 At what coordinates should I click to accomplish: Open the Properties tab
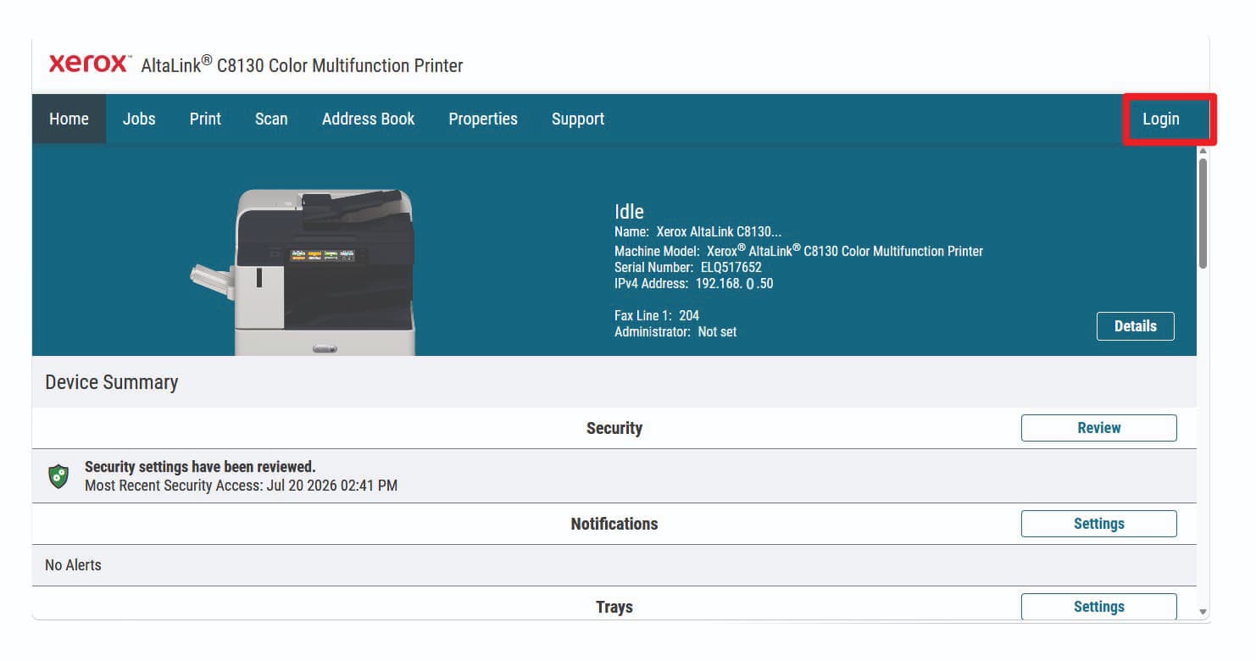click(483, 119)
